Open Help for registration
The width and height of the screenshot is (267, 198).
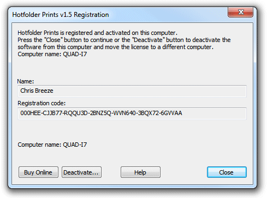coord(140,172)
